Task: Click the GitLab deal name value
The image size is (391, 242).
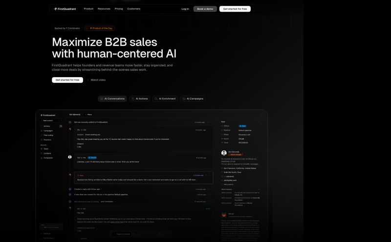Action: (x=241, y=139)
